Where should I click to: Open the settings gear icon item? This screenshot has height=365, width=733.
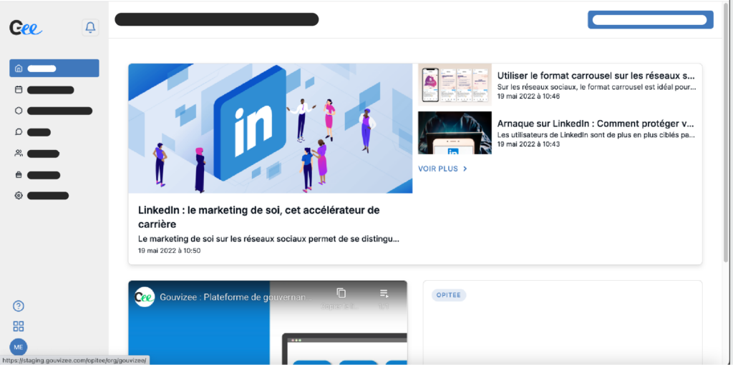19,196
